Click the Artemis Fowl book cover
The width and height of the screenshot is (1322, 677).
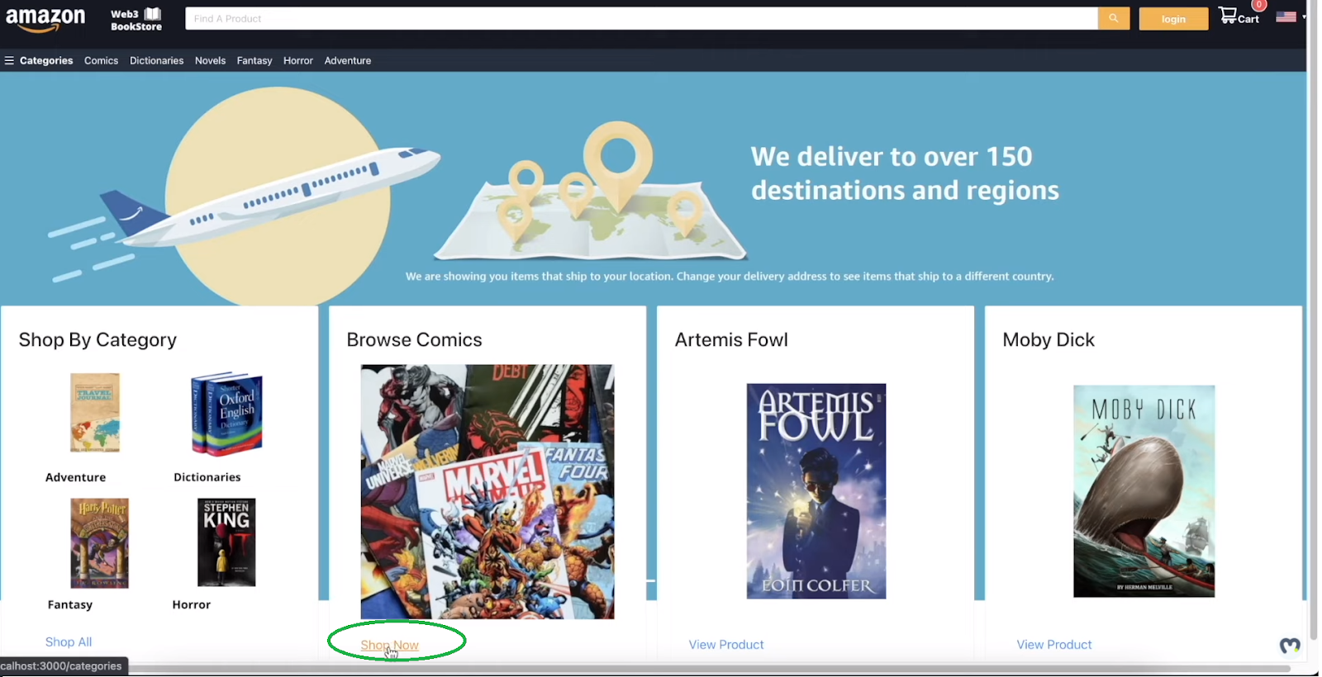point(816,491)
